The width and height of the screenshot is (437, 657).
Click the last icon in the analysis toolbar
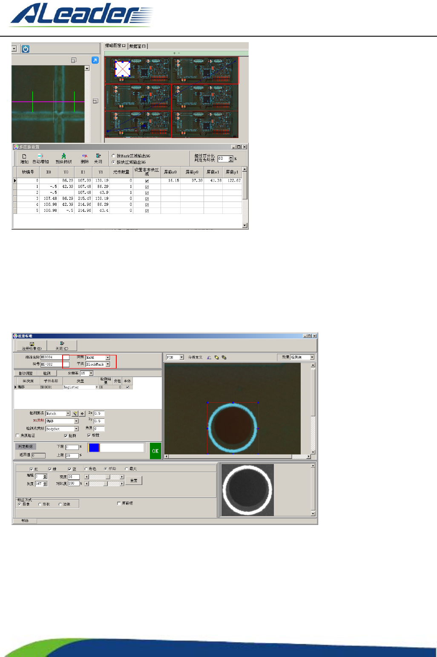pyautogui.click(x=224, y=357)
